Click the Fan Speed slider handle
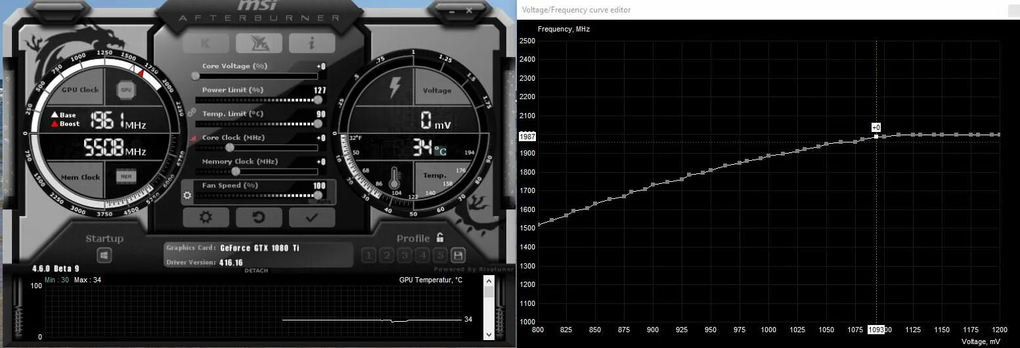 [x=318, y=195]
